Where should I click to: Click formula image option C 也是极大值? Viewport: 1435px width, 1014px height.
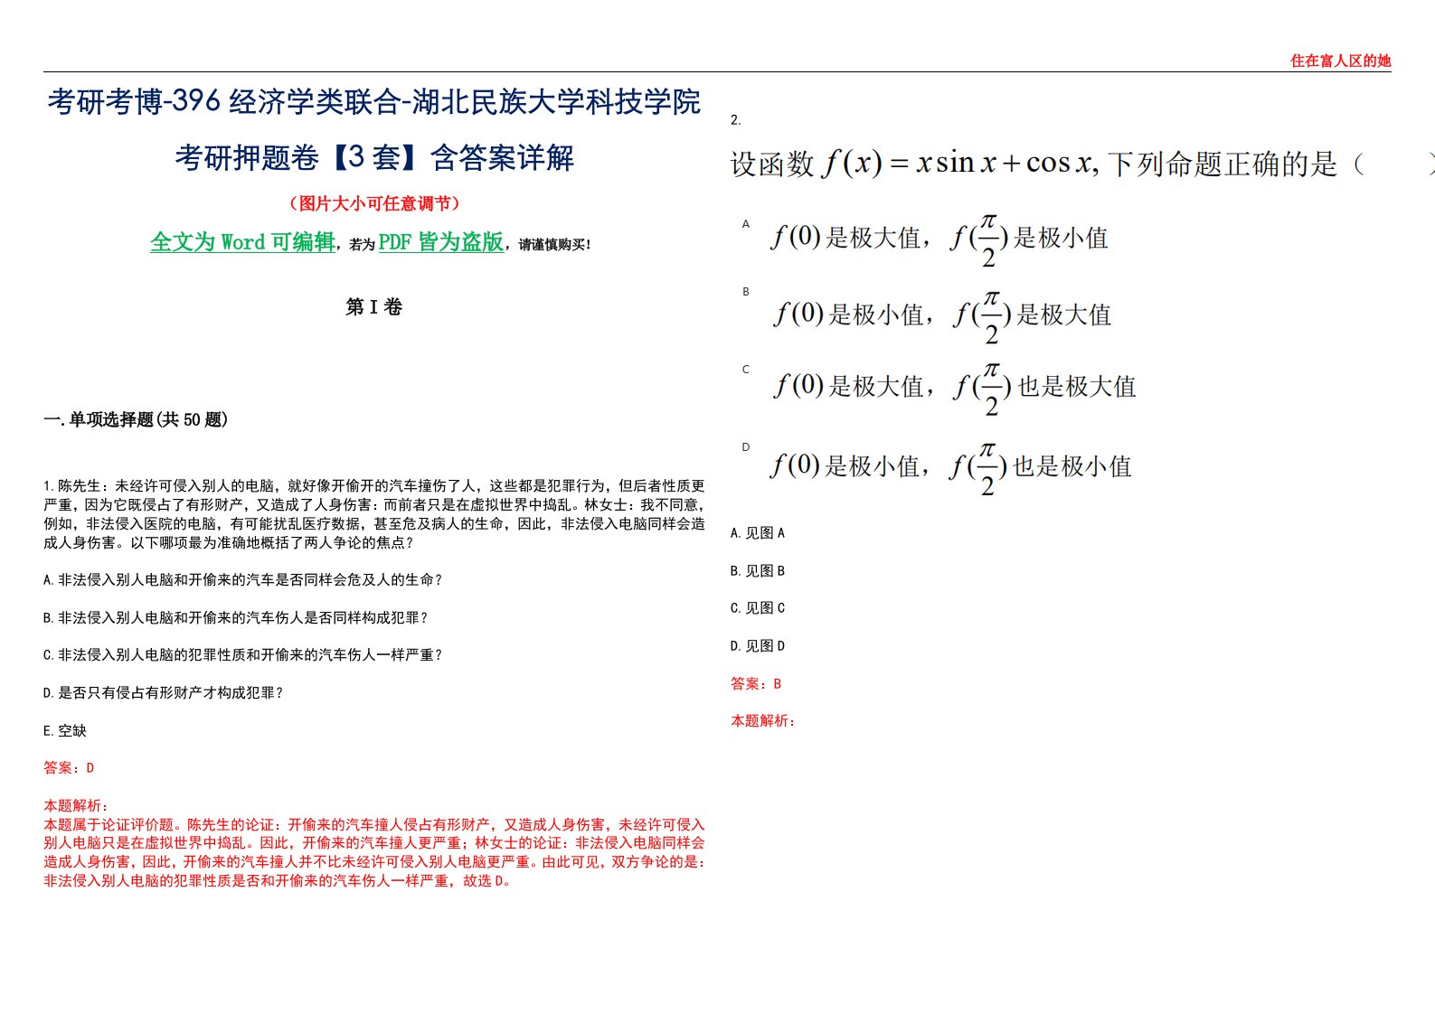954,387
